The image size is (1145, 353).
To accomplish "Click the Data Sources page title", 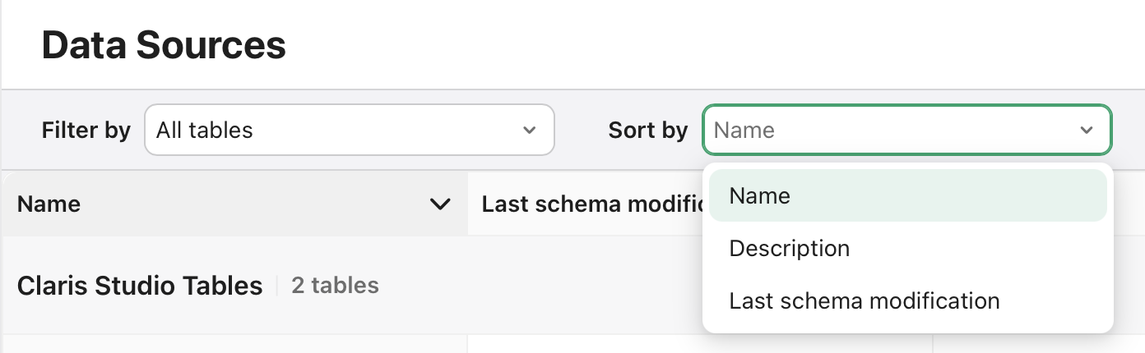I will (x=164, y=45).
